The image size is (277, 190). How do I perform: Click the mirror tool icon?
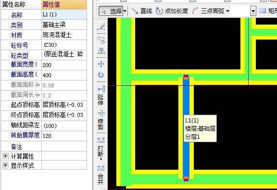(101, 51)
